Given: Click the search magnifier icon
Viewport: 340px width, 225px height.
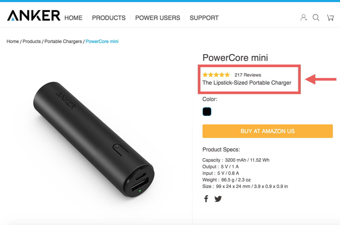Looking at the screenshot, I should click(x=316, y=18).
